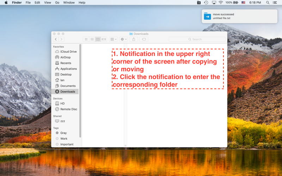Select iCloud Drive in sidebar
The width and height of the screenshot is (282, 176).
pos(66,51)
